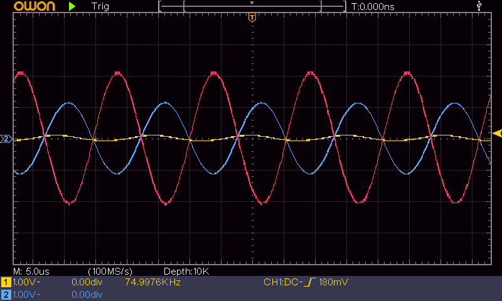Click the blue channel 2 zero marker
This screenshot has width=502, height=301.
[6, 139]
